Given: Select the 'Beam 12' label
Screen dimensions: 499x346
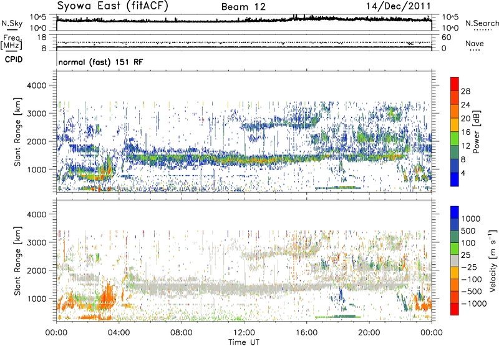Looking at the screenshot, I should pyautogui.click(x=243, y=7).
